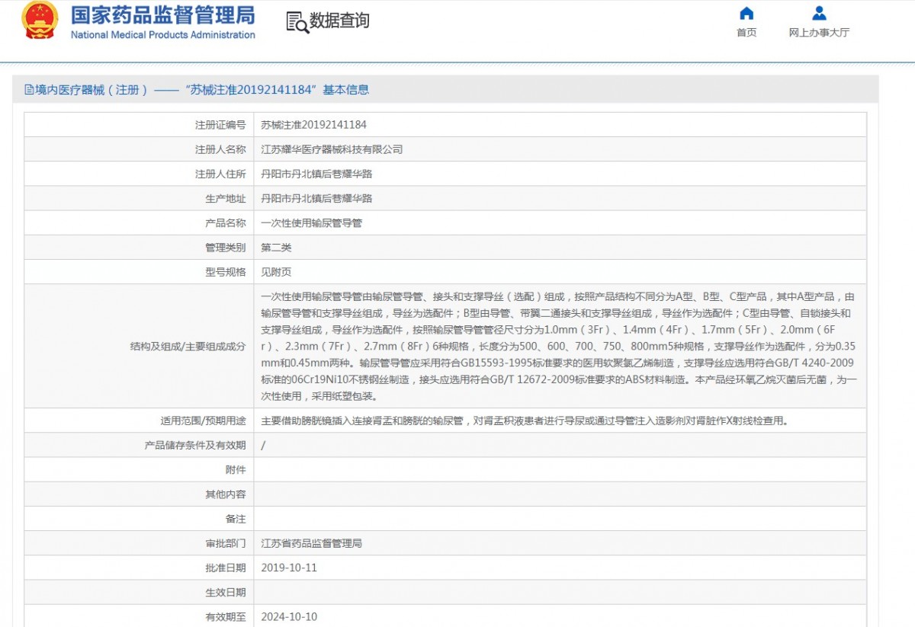Select product name 一次性使用输尿管导管
This screenshot has height=627, width=915.
[x=311, y=223]
